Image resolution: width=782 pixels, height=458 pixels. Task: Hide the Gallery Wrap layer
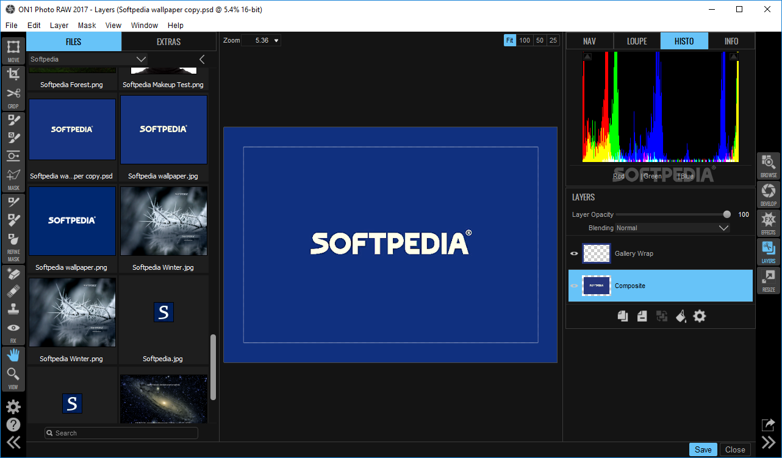tap(574, 253)
